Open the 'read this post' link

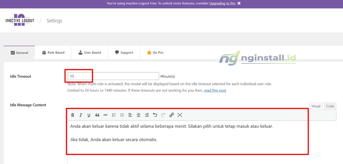215,90
